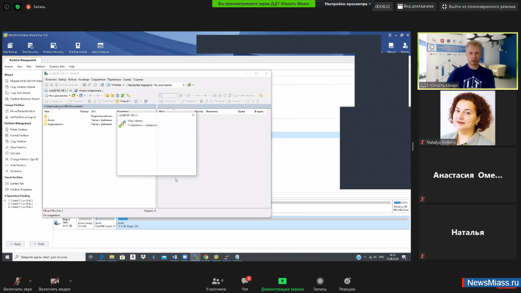The image size is (521, 293).
Task: Unmute microphone with Включить звук
Action: click(x=17, y=283)
